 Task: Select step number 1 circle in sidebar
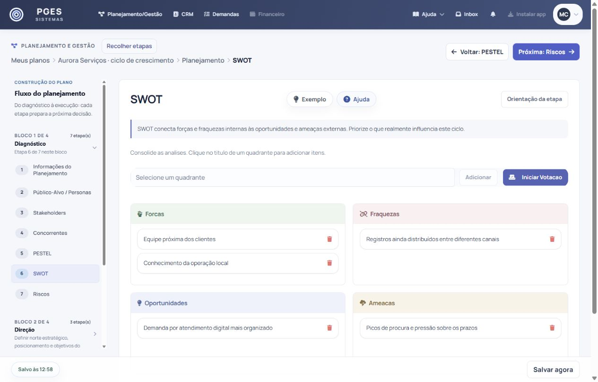point(22,170)
